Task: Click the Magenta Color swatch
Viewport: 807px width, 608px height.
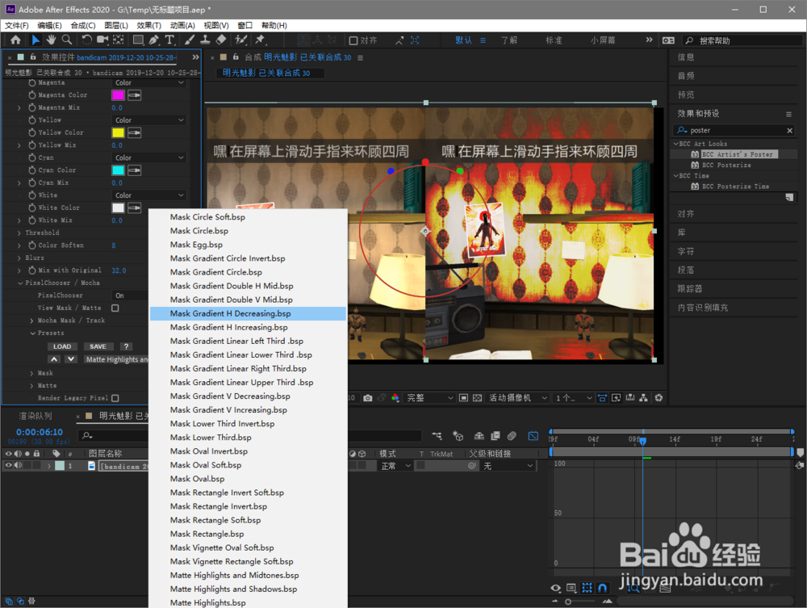Action: [x=118, y=95]
